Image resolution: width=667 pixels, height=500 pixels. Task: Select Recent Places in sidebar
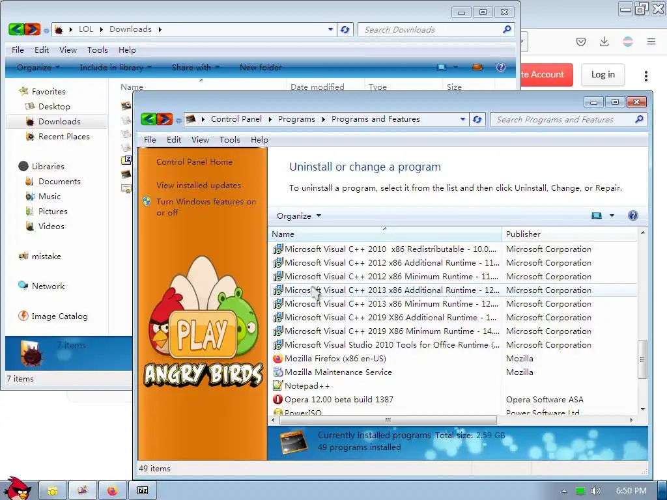pyautogui.click(x=64, y=137)
